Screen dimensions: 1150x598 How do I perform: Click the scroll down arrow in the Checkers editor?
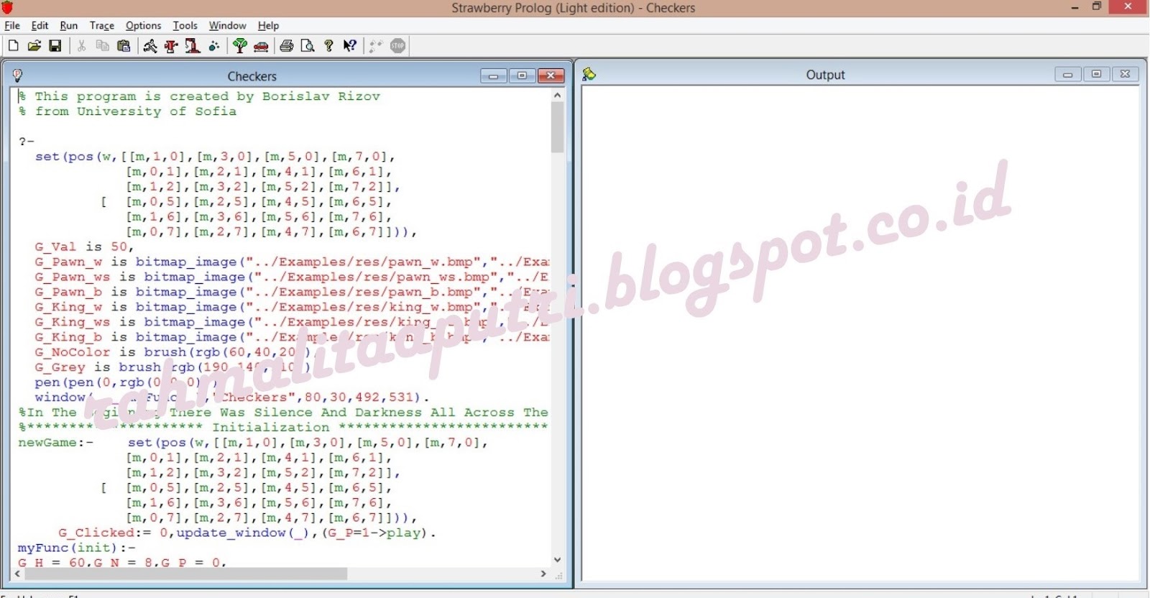pyautogui.click(x=557, y=559)
